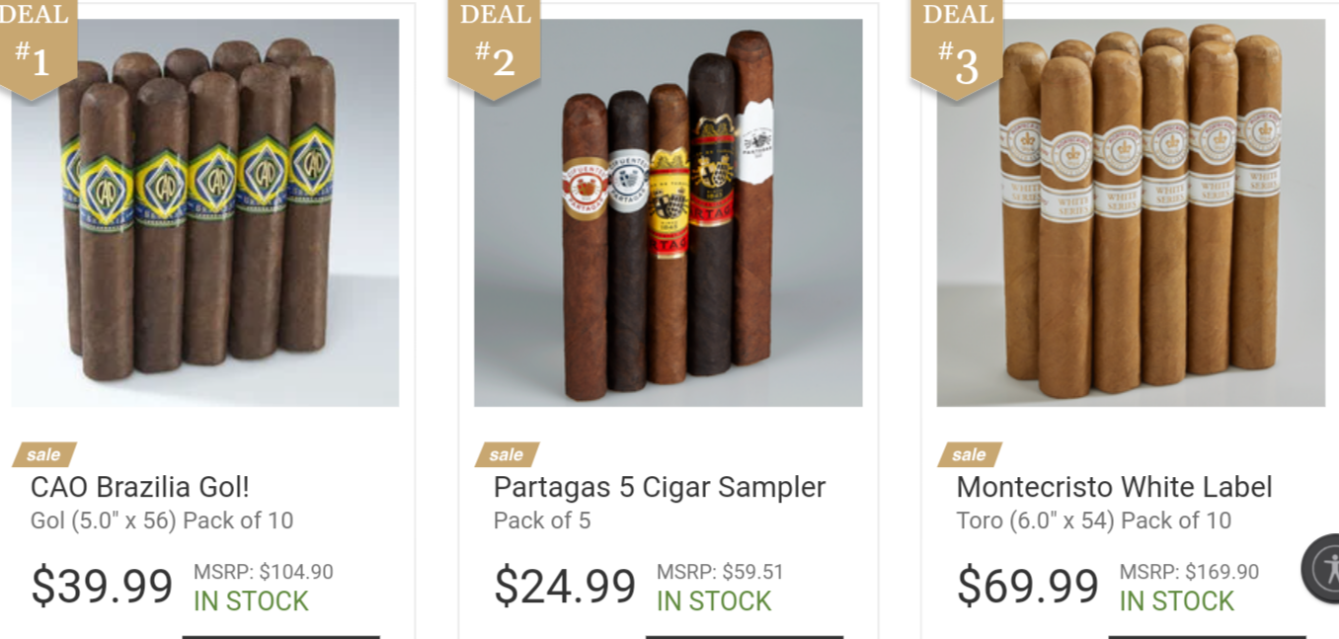Open the Partagas 5 cigar sampler image
Viewport: 1339px width, 639px height.
669,212
